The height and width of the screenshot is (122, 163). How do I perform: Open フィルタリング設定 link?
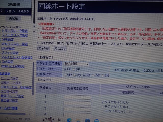[15, 35]
